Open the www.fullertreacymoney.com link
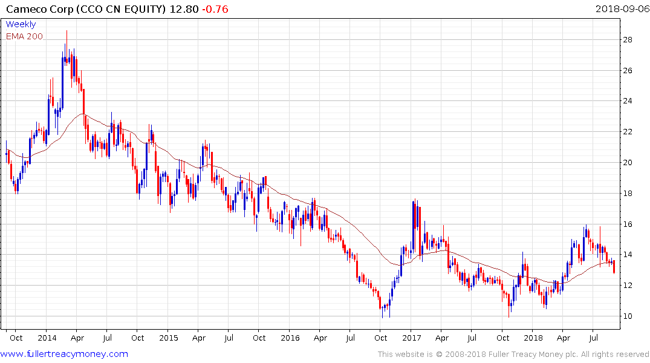This screenshot has height=363, width=650. (64, 354)
